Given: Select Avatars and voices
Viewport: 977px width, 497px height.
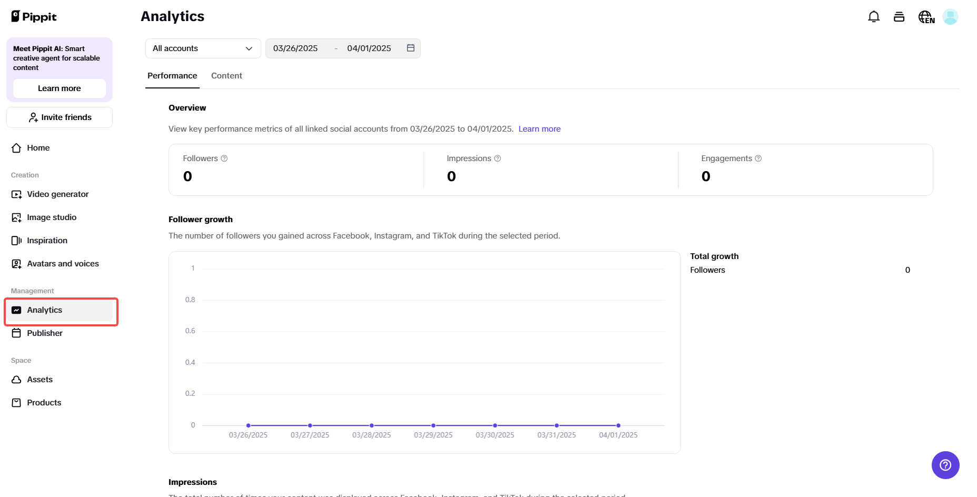Looking at the screenshot, I should point(63,263).
